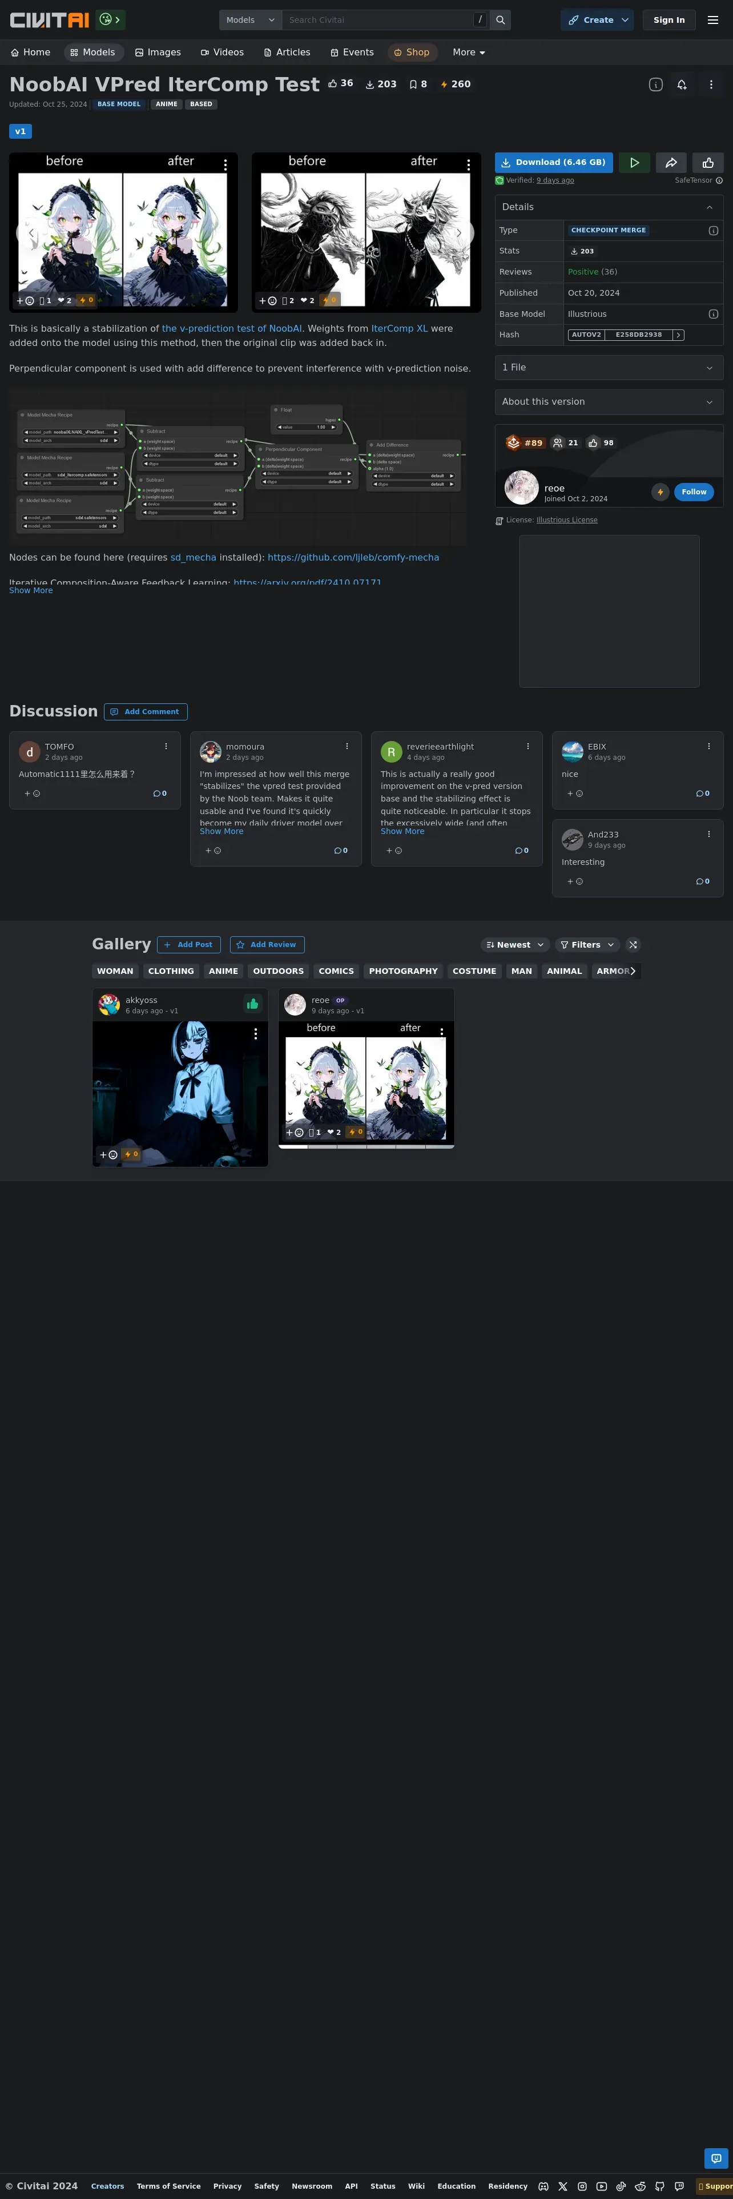The image size is (733, 2199).
Task: Click Add Comment button
Action: tap(145, 711)
